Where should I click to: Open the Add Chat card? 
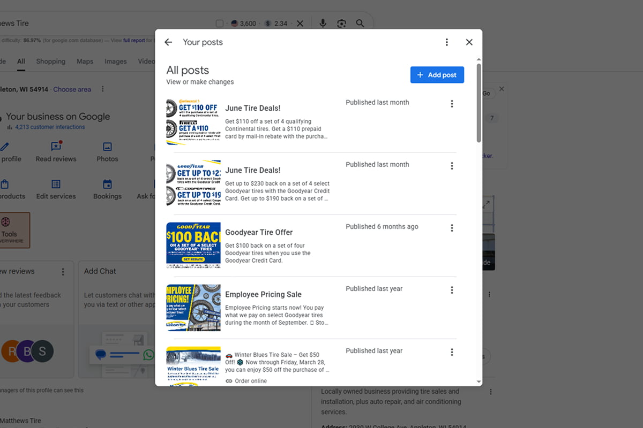pos(116,320)
